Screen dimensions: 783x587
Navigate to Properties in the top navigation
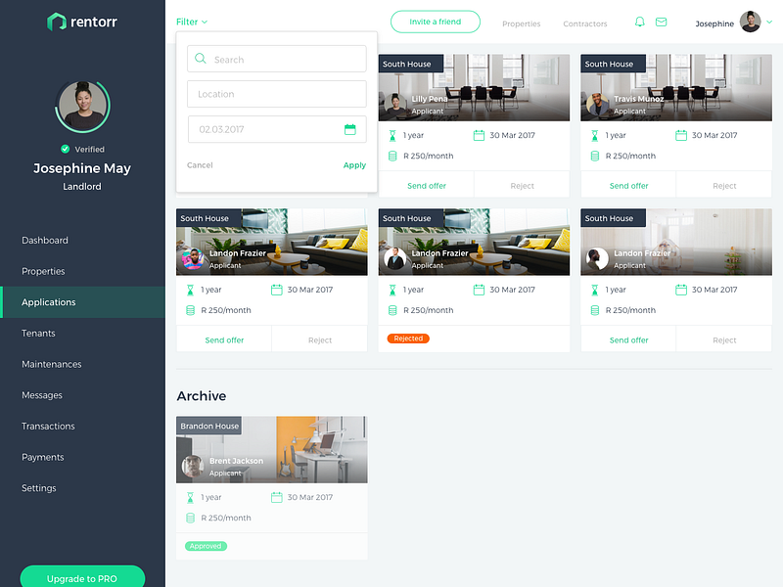point(521,23)
